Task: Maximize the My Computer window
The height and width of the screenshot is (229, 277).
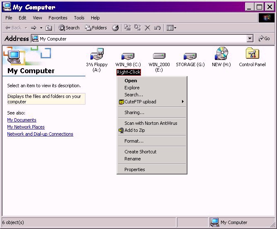Action: coord(259,7)
